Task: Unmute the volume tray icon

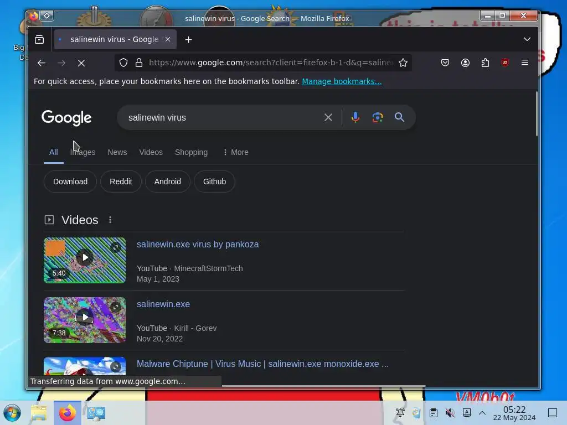Action: click(x=450, y=413)
